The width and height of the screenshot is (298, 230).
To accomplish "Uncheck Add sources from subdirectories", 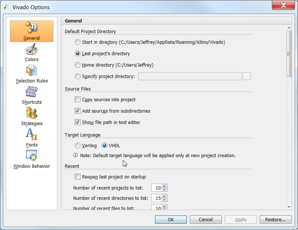I will (78, 111).
